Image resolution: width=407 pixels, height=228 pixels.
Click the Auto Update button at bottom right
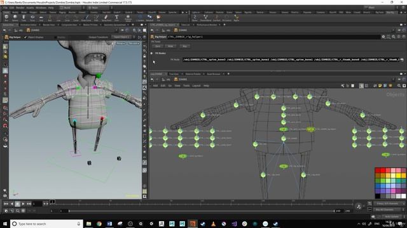point(392,217)
